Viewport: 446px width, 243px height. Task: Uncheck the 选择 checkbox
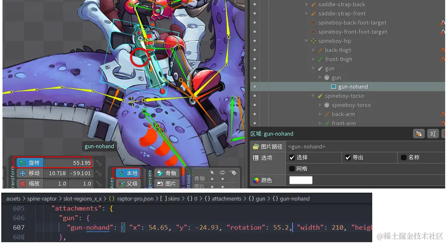point(292,157)
